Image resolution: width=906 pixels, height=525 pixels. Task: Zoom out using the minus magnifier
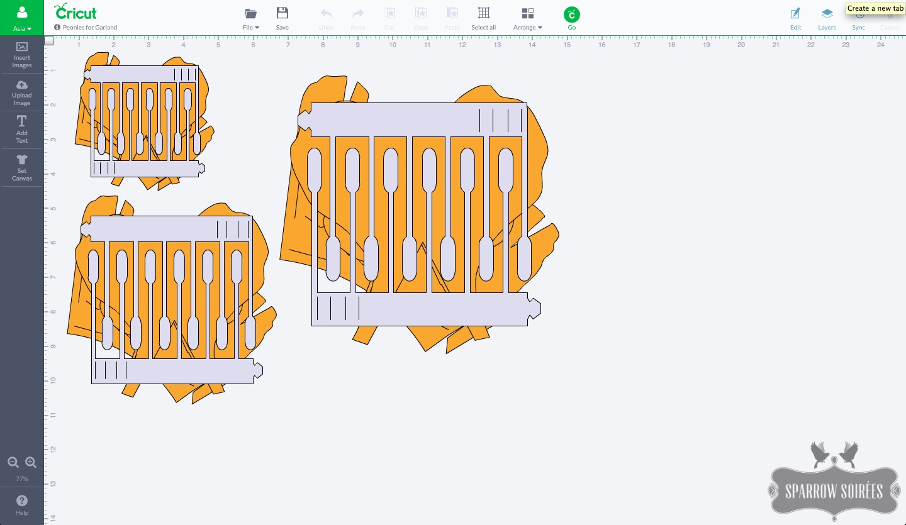point(13,462)
